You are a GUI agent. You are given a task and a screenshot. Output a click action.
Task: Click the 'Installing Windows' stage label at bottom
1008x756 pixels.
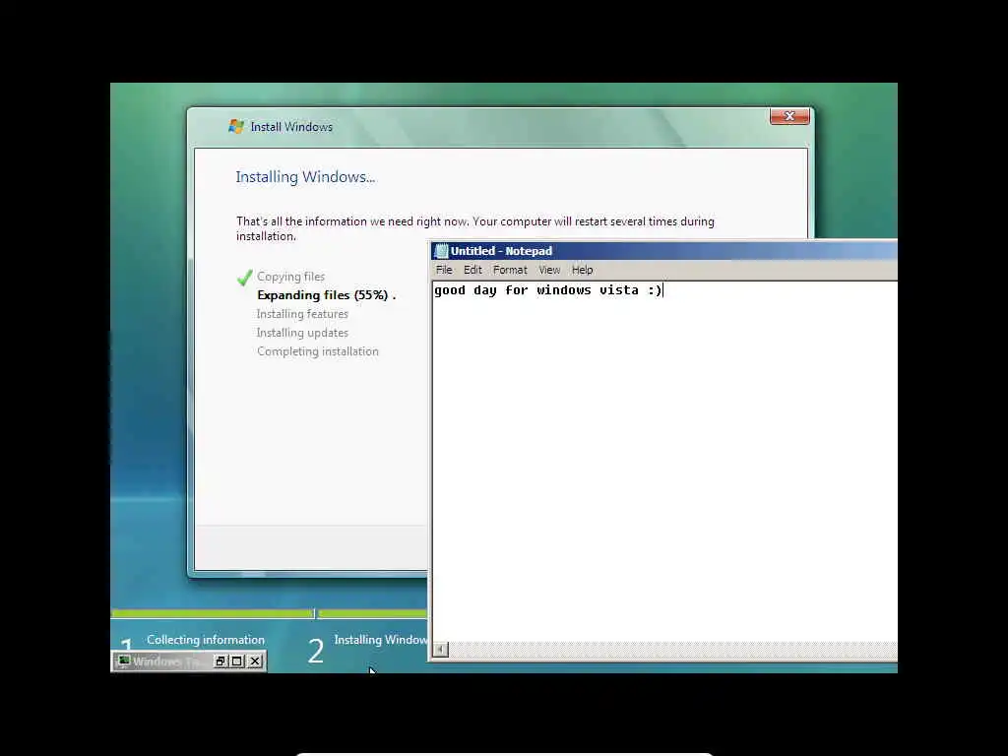[381, 640]
